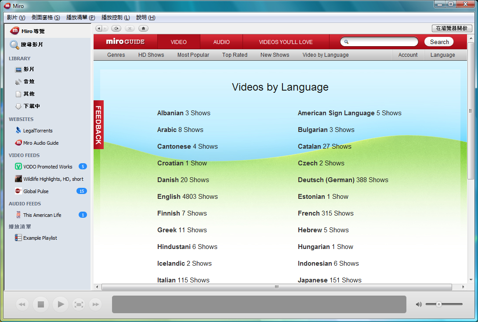Open Cantonese 4 Shows link
The height and width of the screenshot is (322, 478).
pyautogui.click(x=188, y=146)
